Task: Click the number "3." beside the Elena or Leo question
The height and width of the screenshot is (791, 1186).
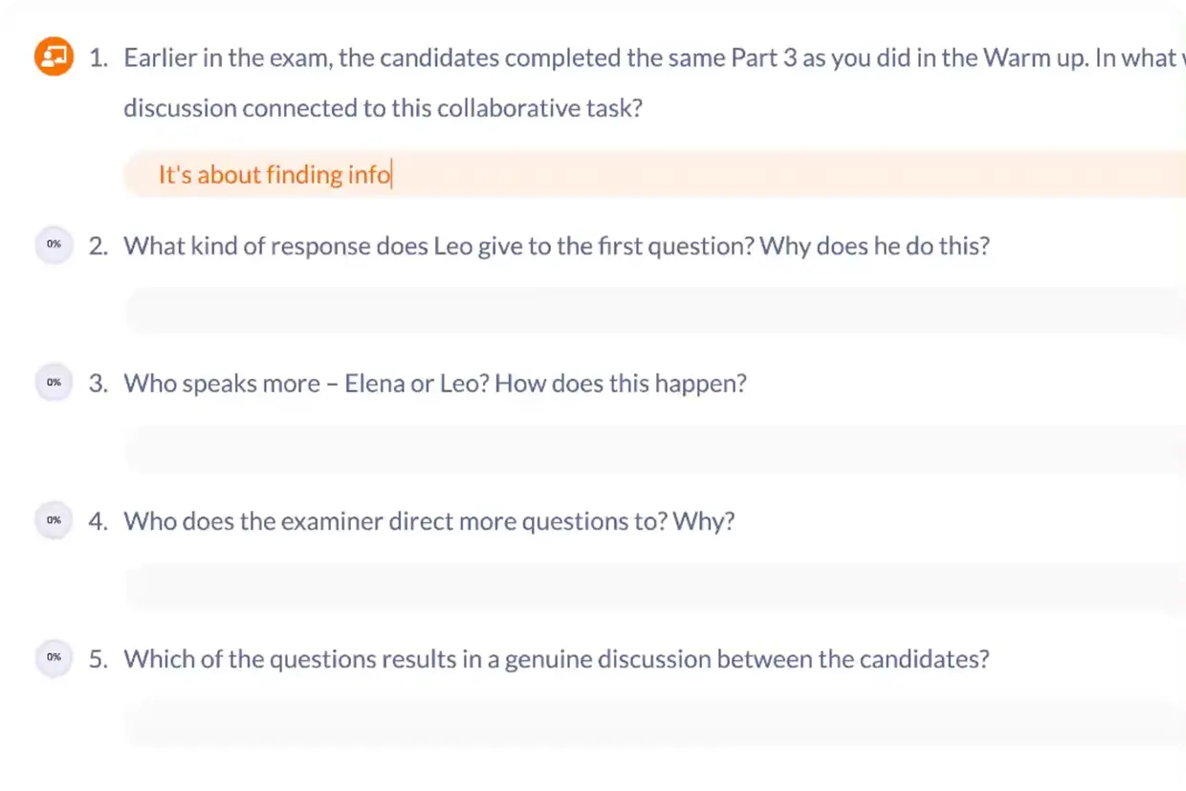Action: point(99,384)
